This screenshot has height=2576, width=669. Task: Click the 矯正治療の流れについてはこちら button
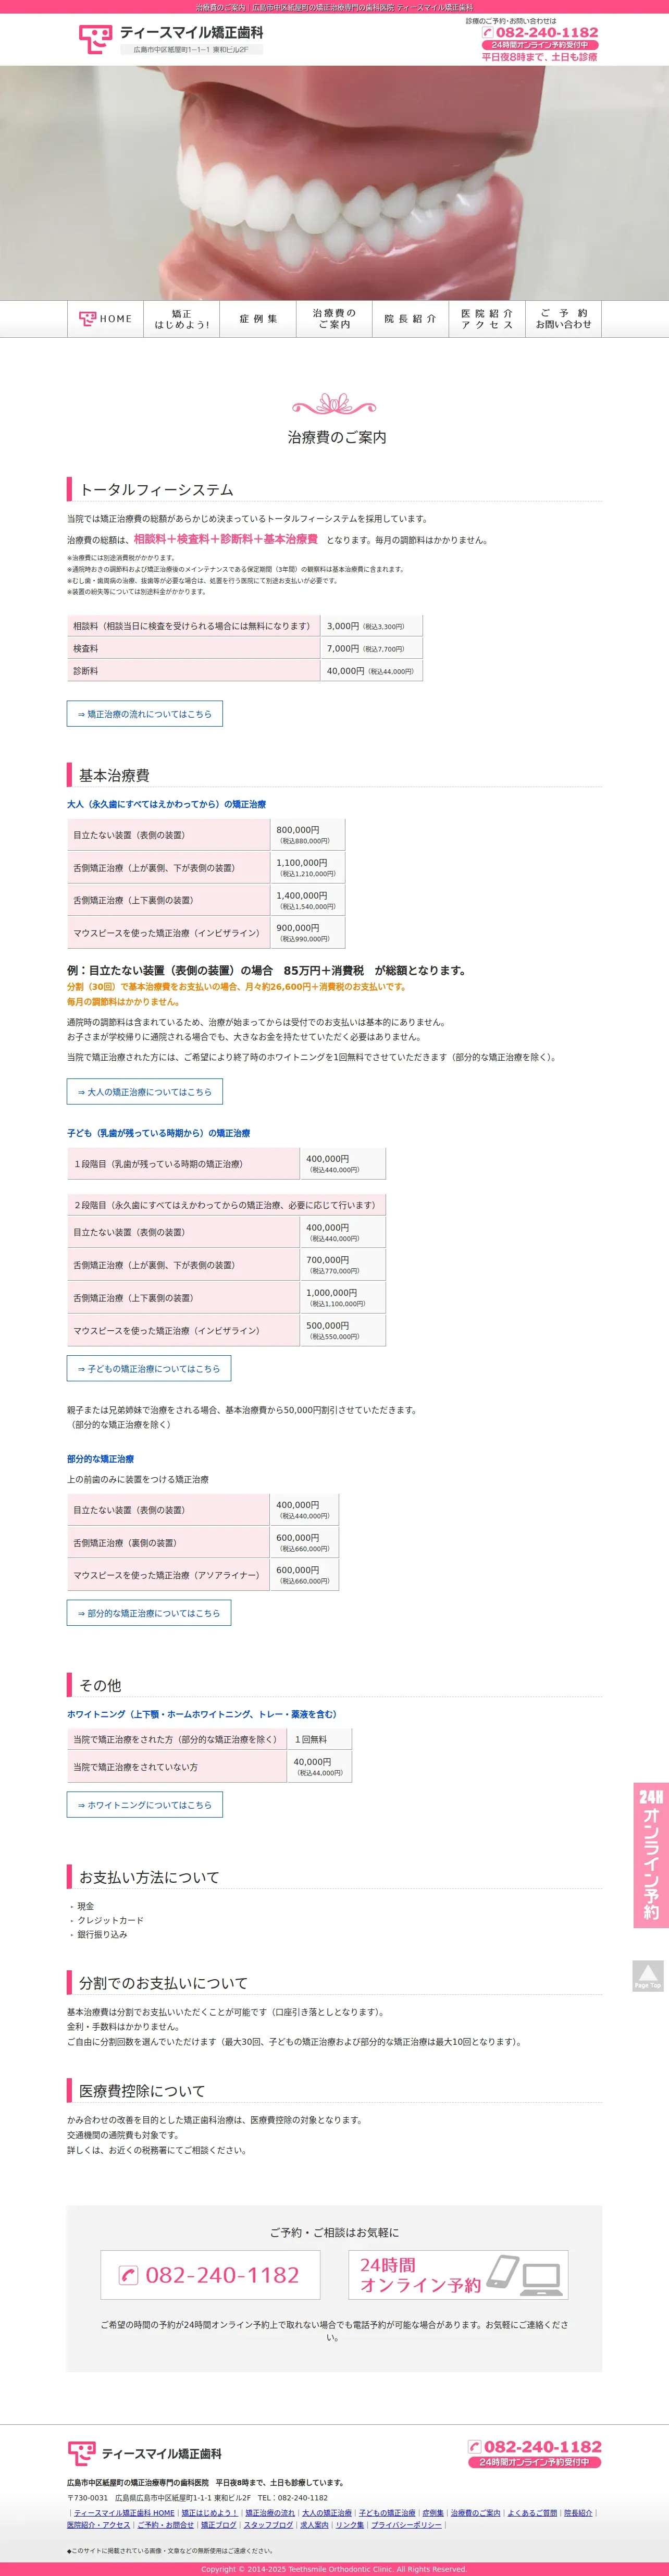[145, 714]
